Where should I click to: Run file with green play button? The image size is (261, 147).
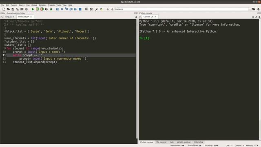pos(33,9)
